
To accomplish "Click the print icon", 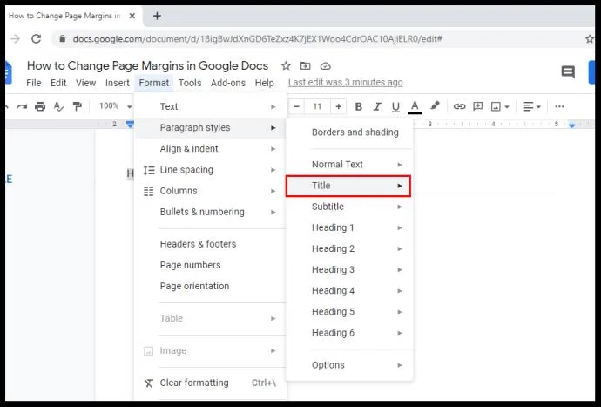I will pos(40,106).
